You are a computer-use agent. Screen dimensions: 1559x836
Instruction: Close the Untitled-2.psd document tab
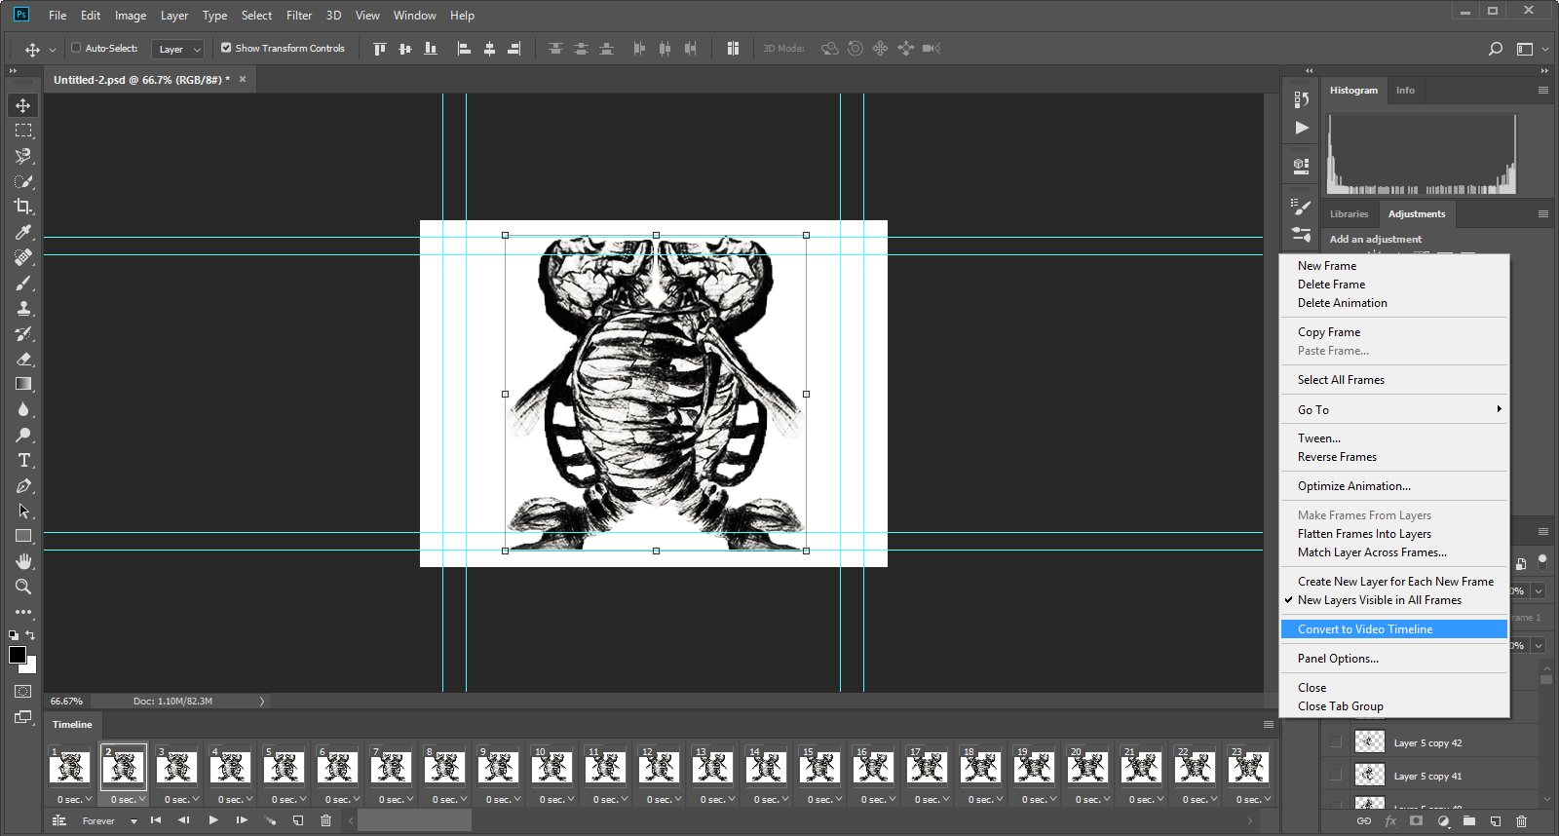pos(243,80)
